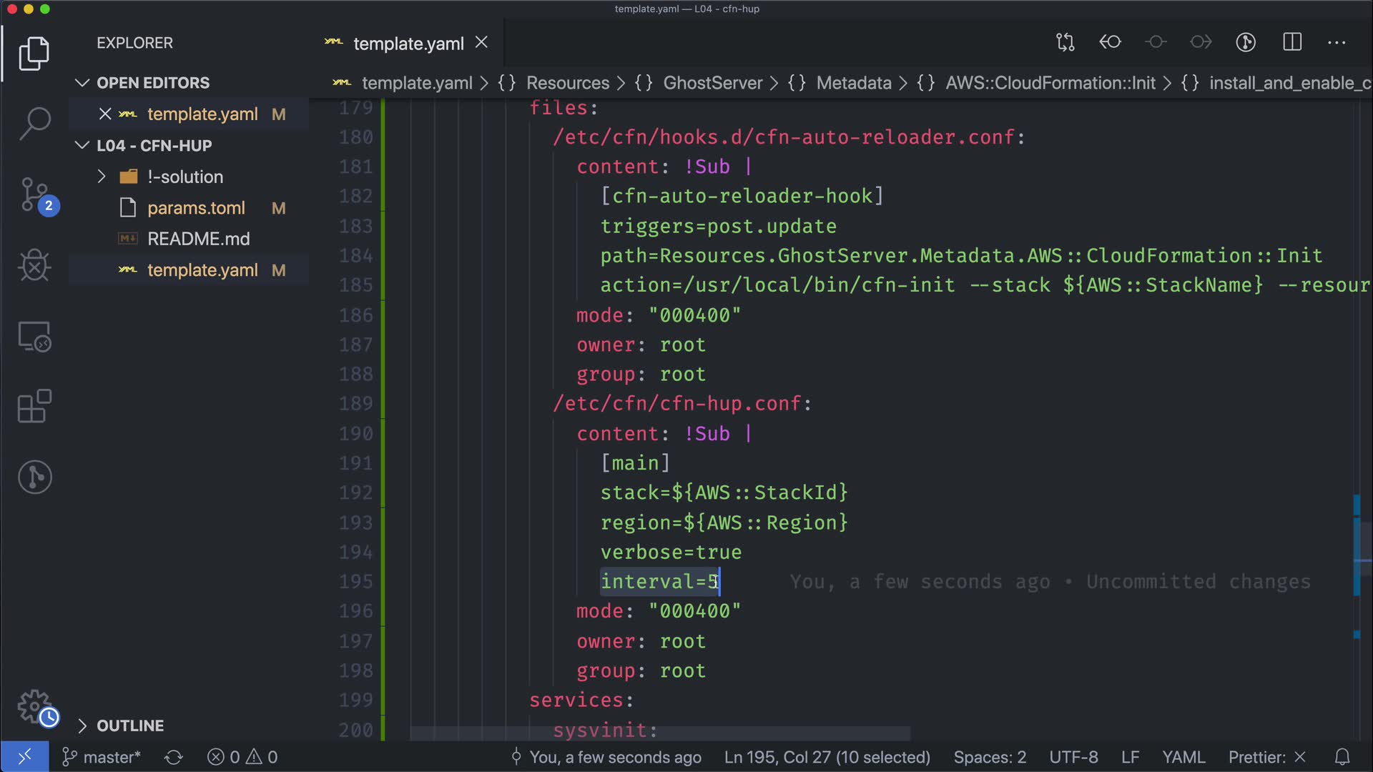This screenshot has height=772, width=1373.
Task: Open the GitLens icon in activity bar
Action: click(34, 477)
